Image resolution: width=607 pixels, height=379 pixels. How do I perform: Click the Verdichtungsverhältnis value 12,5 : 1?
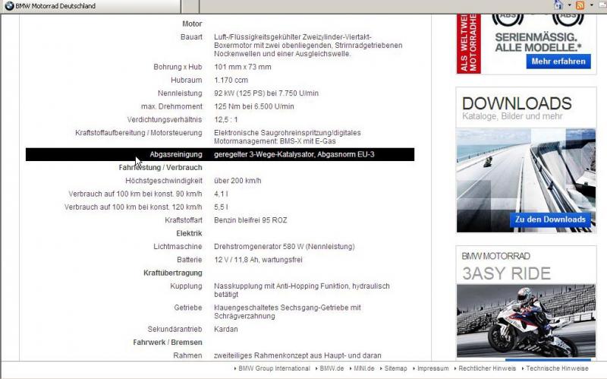coord(225,120)
